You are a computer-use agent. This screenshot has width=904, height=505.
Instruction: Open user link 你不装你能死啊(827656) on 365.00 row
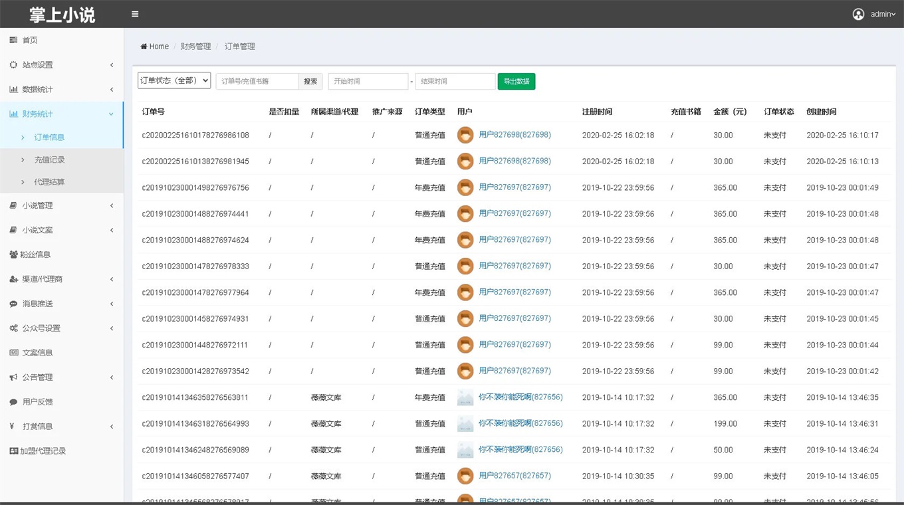pos(520,397)
